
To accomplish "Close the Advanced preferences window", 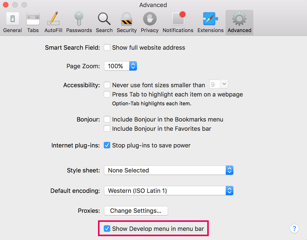I will pos(6,5).
